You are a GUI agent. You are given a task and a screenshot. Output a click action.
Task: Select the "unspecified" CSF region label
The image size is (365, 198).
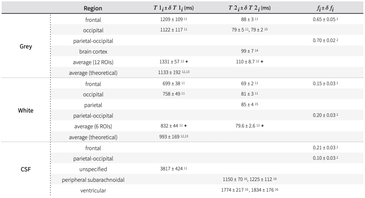pyautogui.click(x=93, y=169)
